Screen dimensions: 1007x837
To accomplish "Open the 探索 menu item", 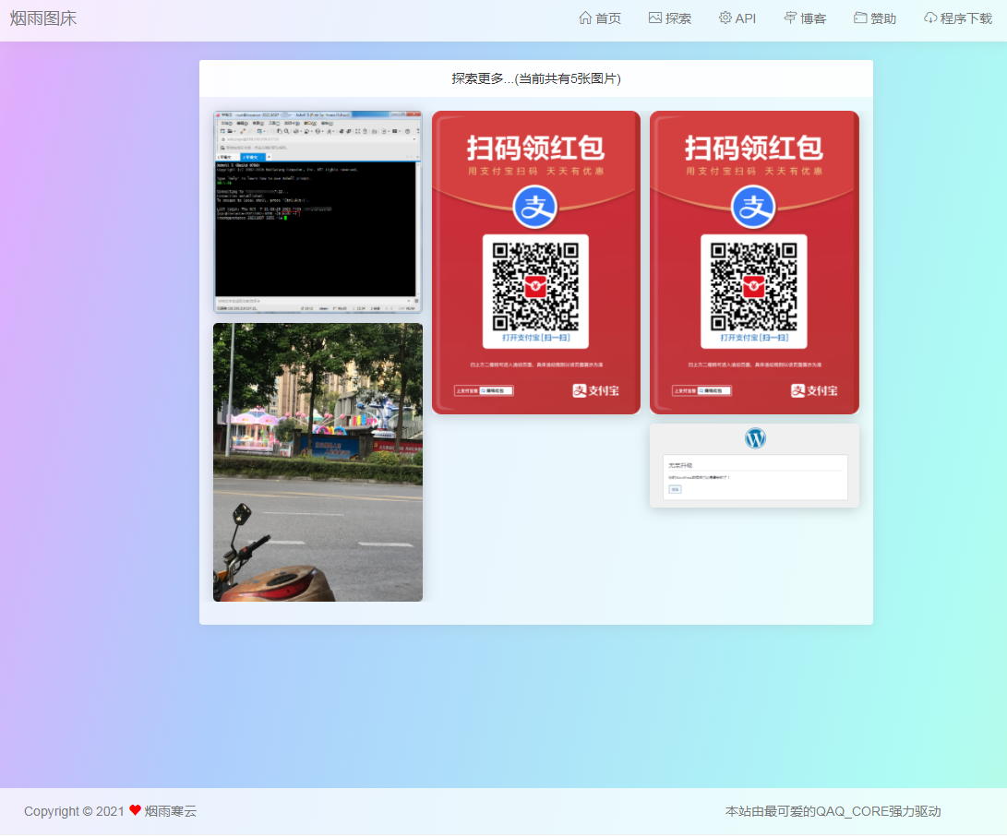I will point(670,18).
